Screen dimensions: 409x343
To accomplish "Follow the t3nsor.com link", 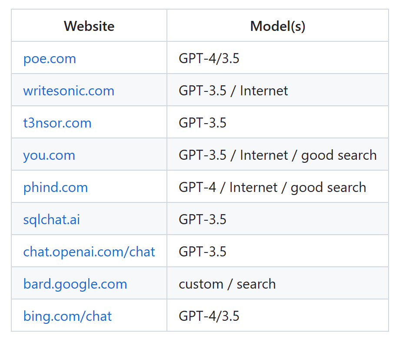I will tap(57, 123).
